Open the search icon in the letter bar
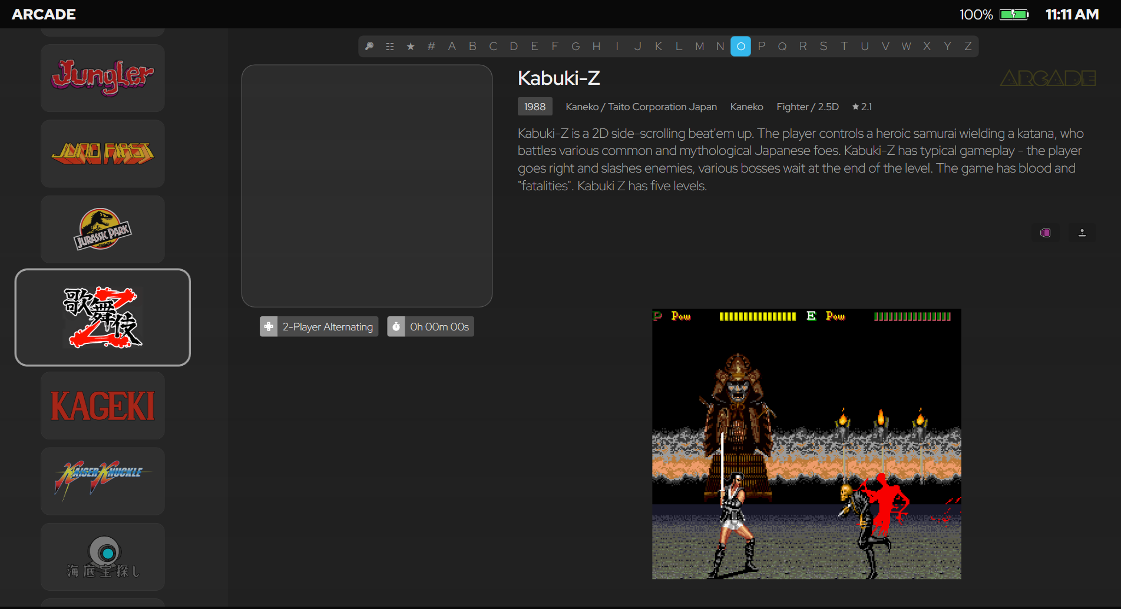This screenshot has width=1121, height=609. pyautogui.click(x=369, y=47)
